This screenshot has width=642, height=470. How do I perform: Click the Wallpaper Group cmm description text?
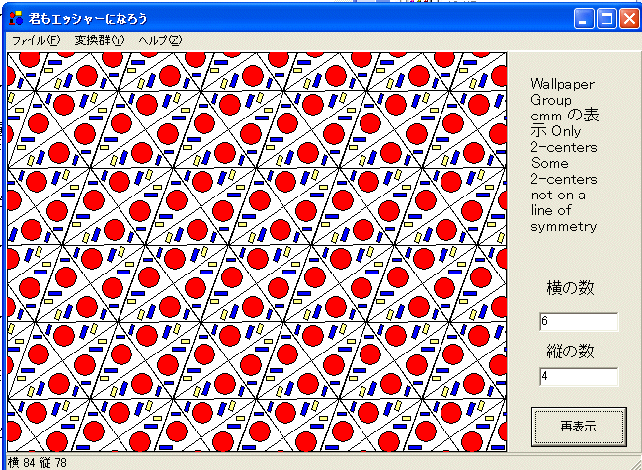(565, 155)
